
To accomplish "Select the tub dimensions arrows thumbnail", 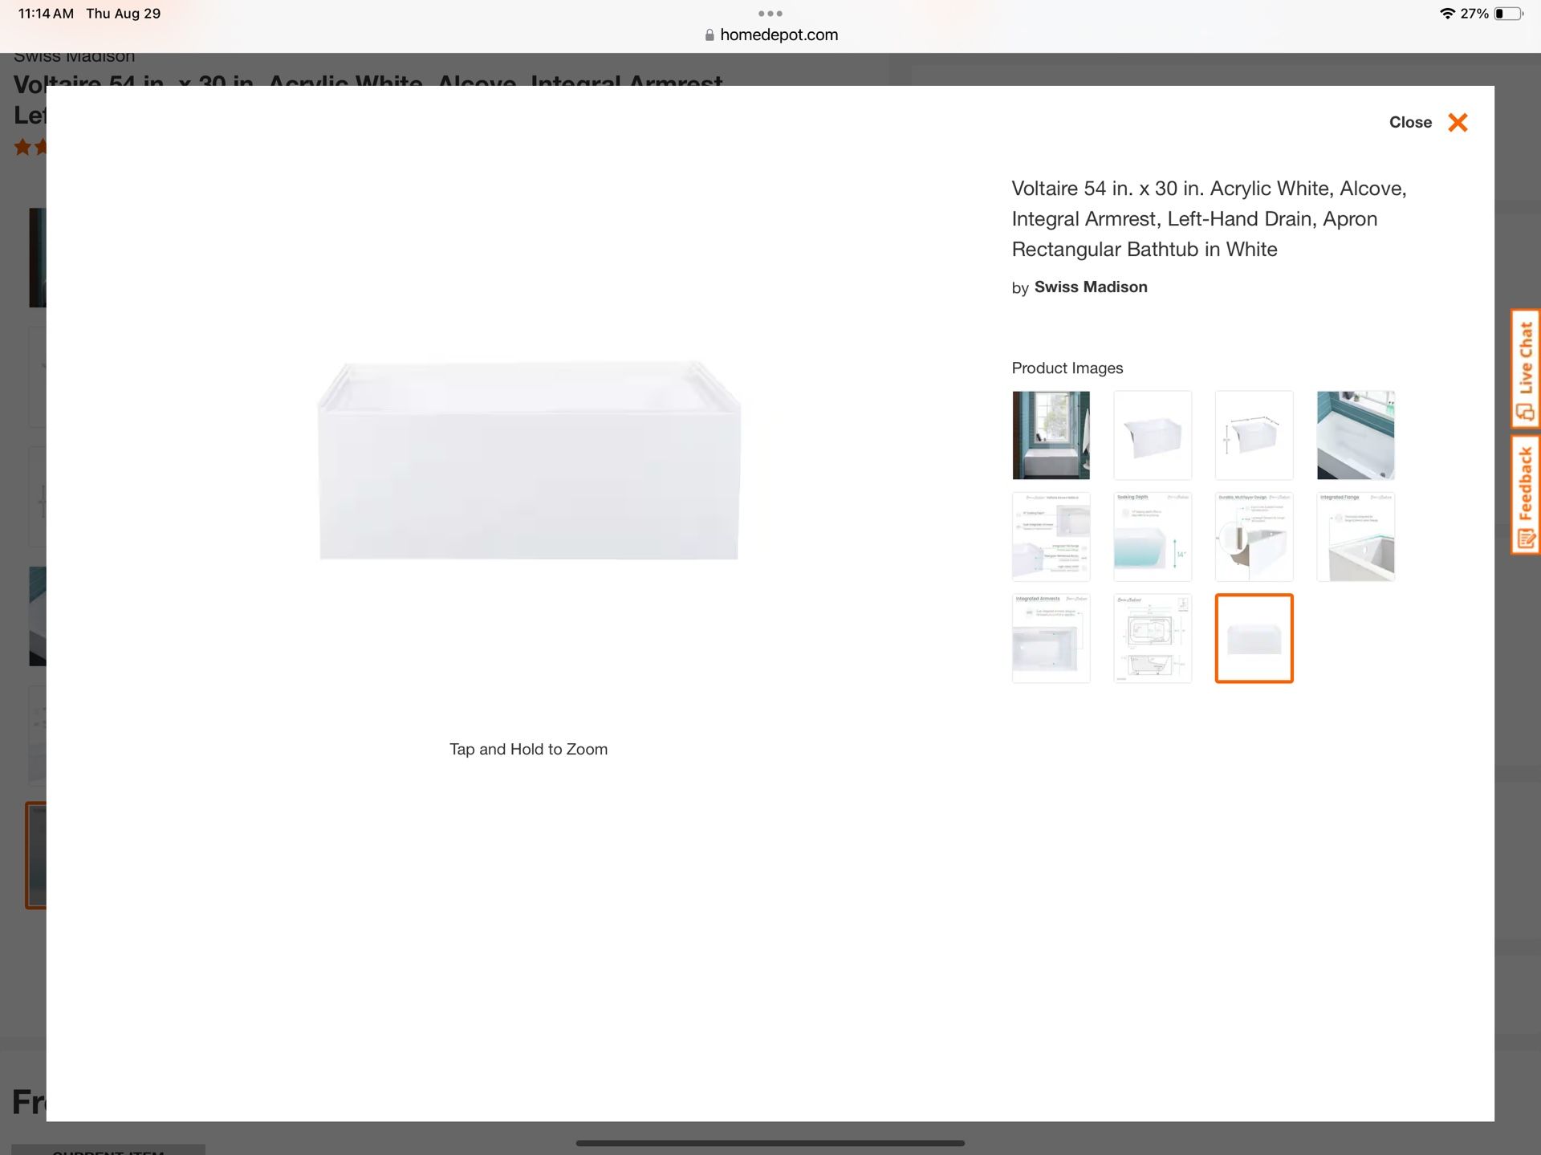I will [x=1254, y=435].
